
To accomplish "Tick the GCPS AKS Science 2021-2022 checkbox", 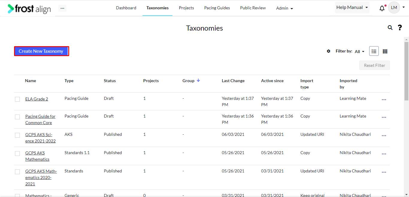I will [x=17, y=135].
